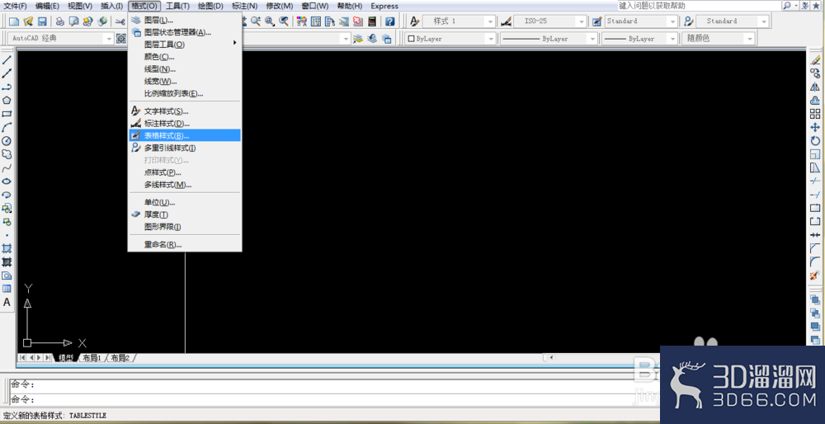This screenshot has height=424, width=825.
Task: Select the Rectangle draw tool
Action: click(x=7, y=114)
